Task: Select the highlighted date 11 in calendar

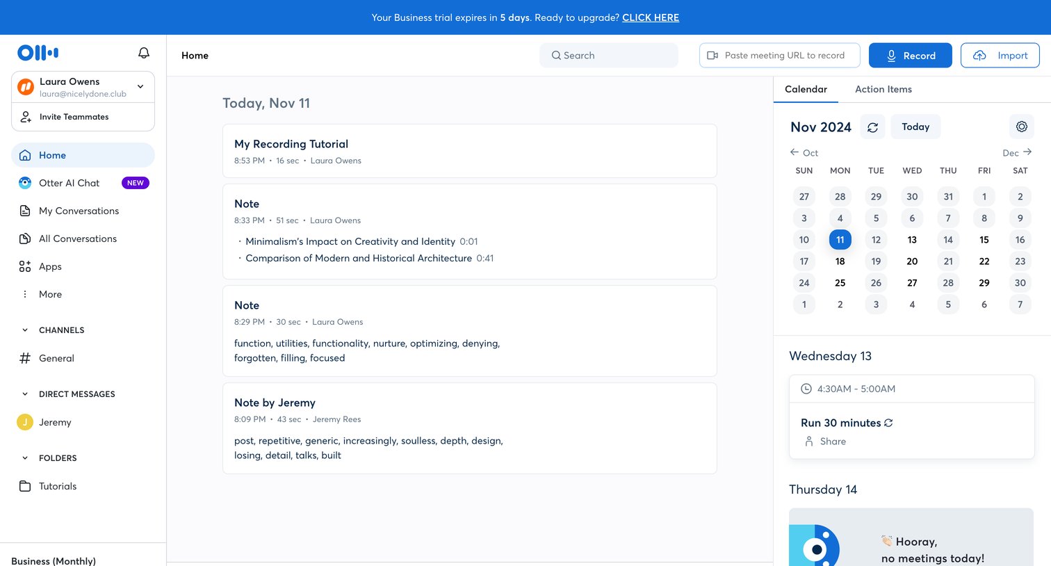Action: click(x=840, y=240)
